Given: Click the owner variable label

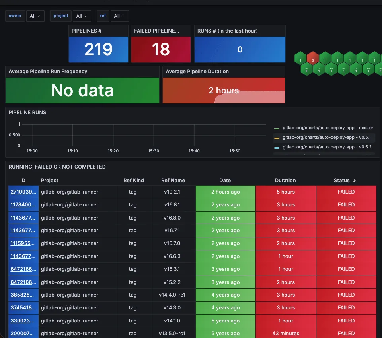Looking at the screenshot, I should tap(15, 16).
